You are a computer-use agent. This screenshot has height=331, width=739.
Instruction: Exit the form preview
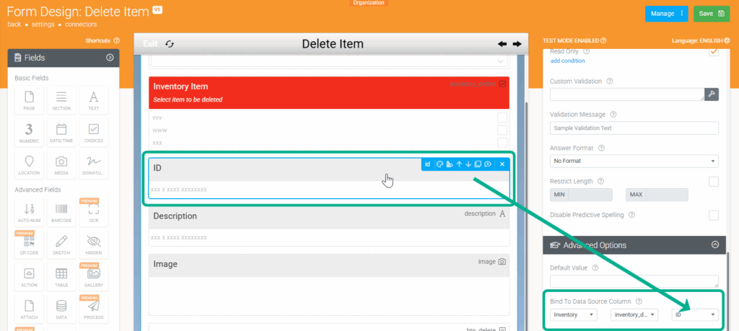pyautogui.click(x=150, y=44)
